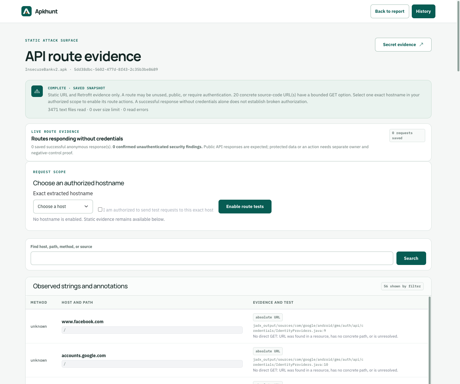Click the Apkhunt brand name
This screenshot has width=460, height=384.
pyautogui.click(x=46, y=11)
